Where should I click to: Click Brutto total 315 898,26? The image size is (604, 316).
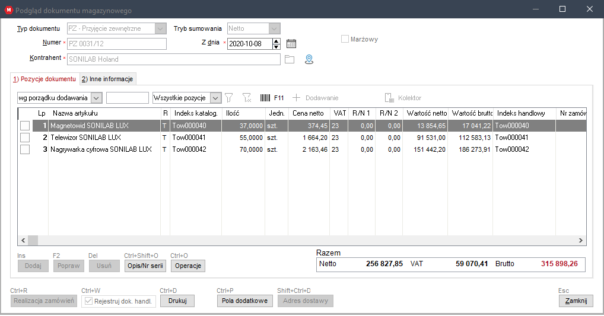coord(560,264)
